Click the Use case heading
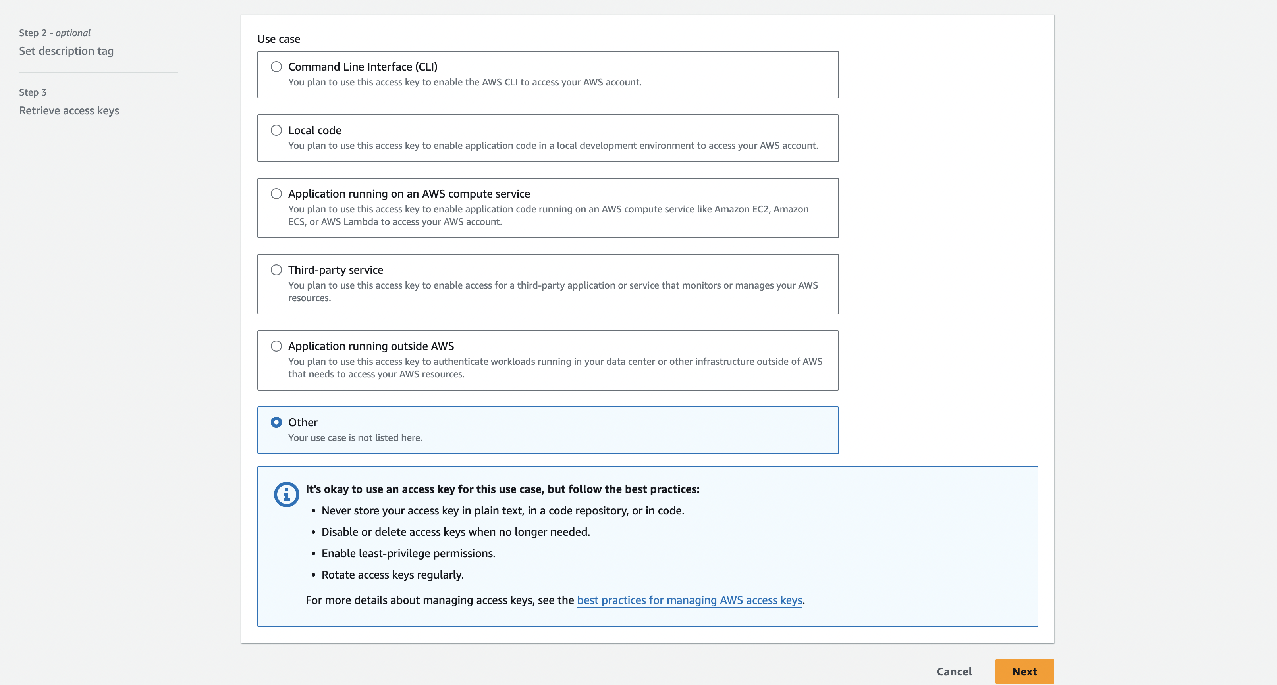Viewport: 1277px width, 685px height. (279, 39)
